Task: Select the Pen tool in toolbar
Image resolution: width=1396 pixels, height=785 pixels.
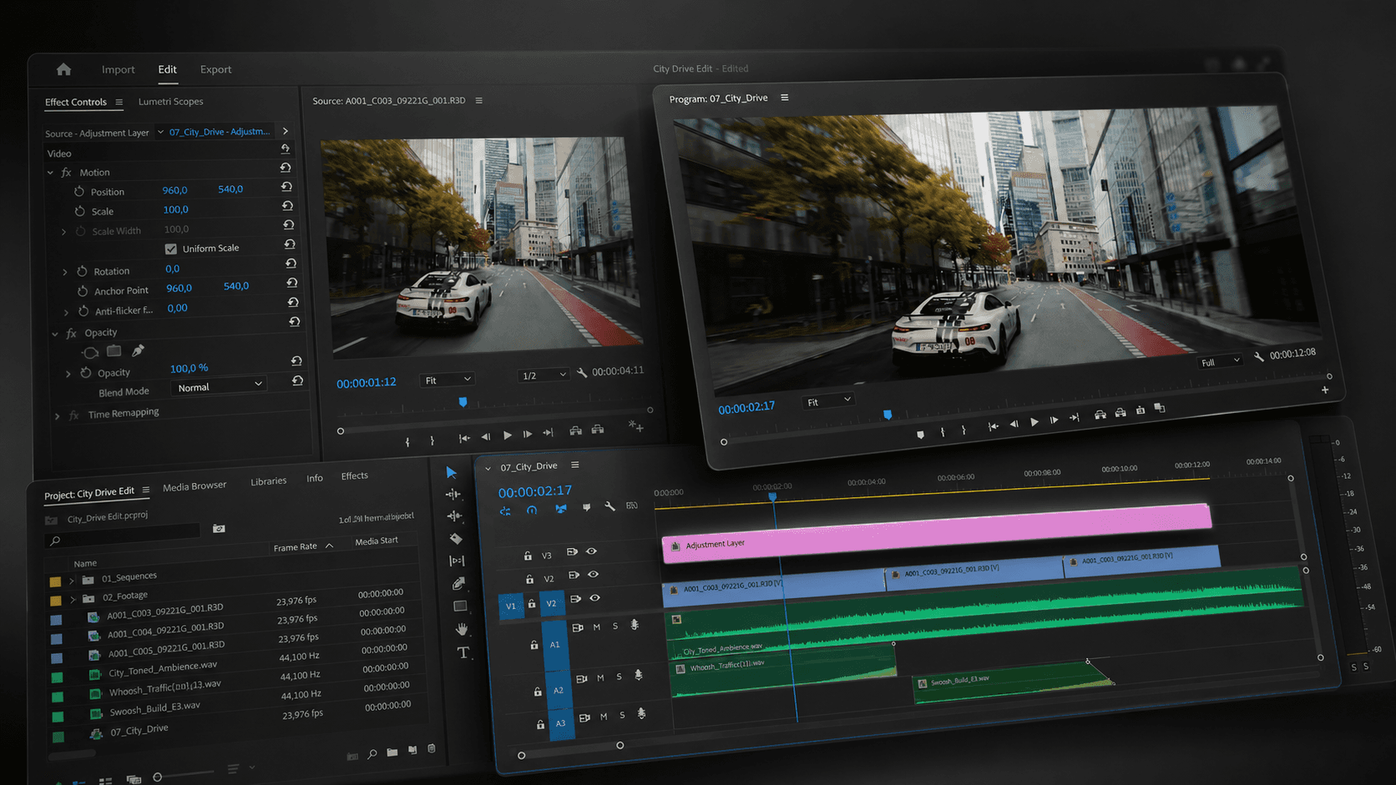Action: coord(458,583)
